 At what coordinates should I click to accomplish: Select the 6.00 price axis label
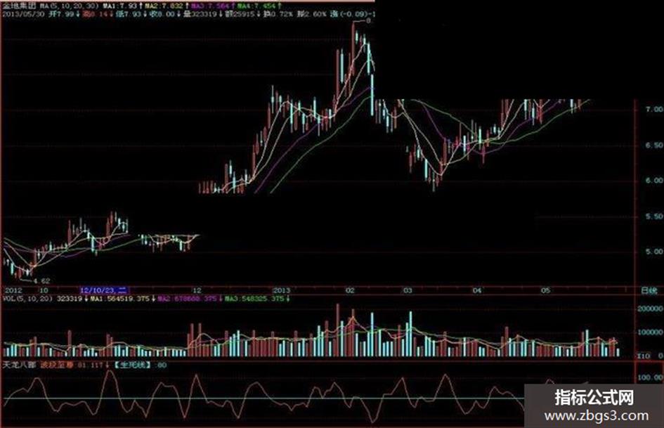(x=653, y=180)
